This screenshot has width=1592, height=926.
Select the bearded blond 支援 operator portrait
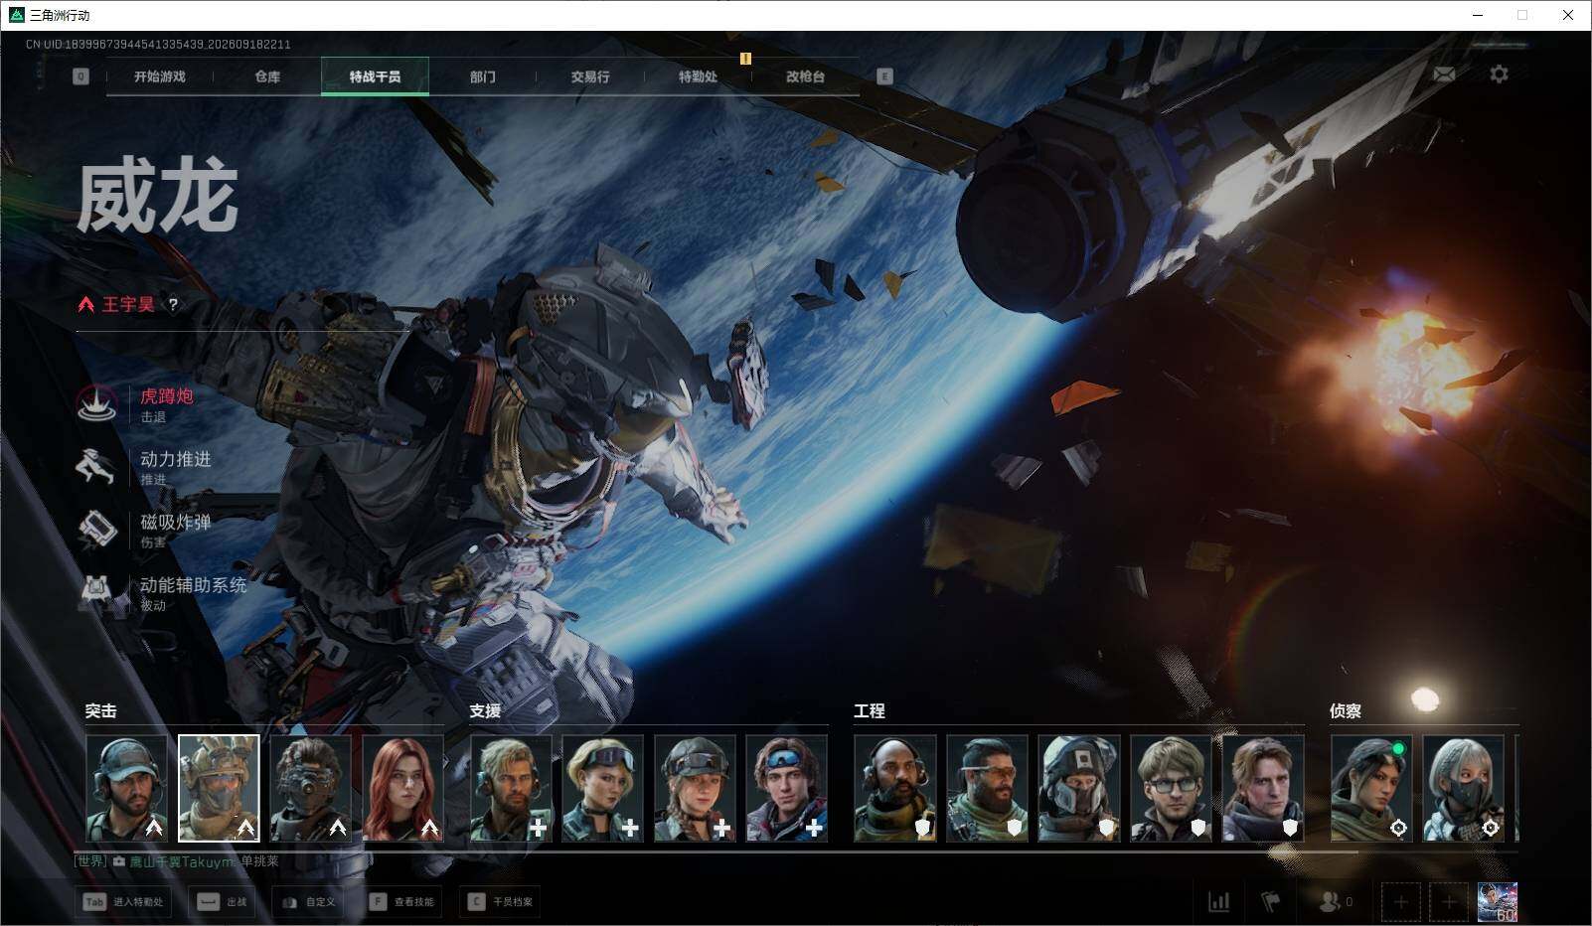511,788
